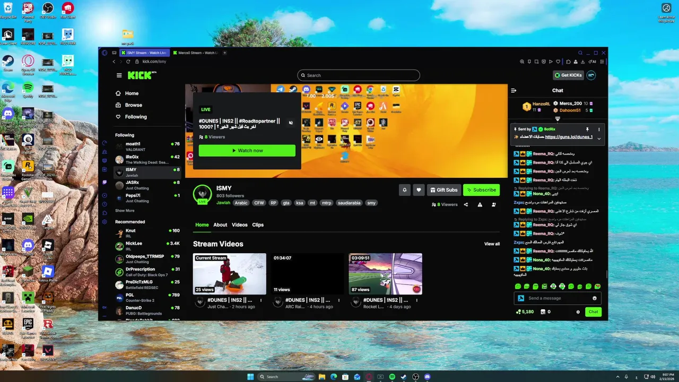Open Knut in Recommended list
This screenshot has height=382, width=679.
(x=147, y=233)
